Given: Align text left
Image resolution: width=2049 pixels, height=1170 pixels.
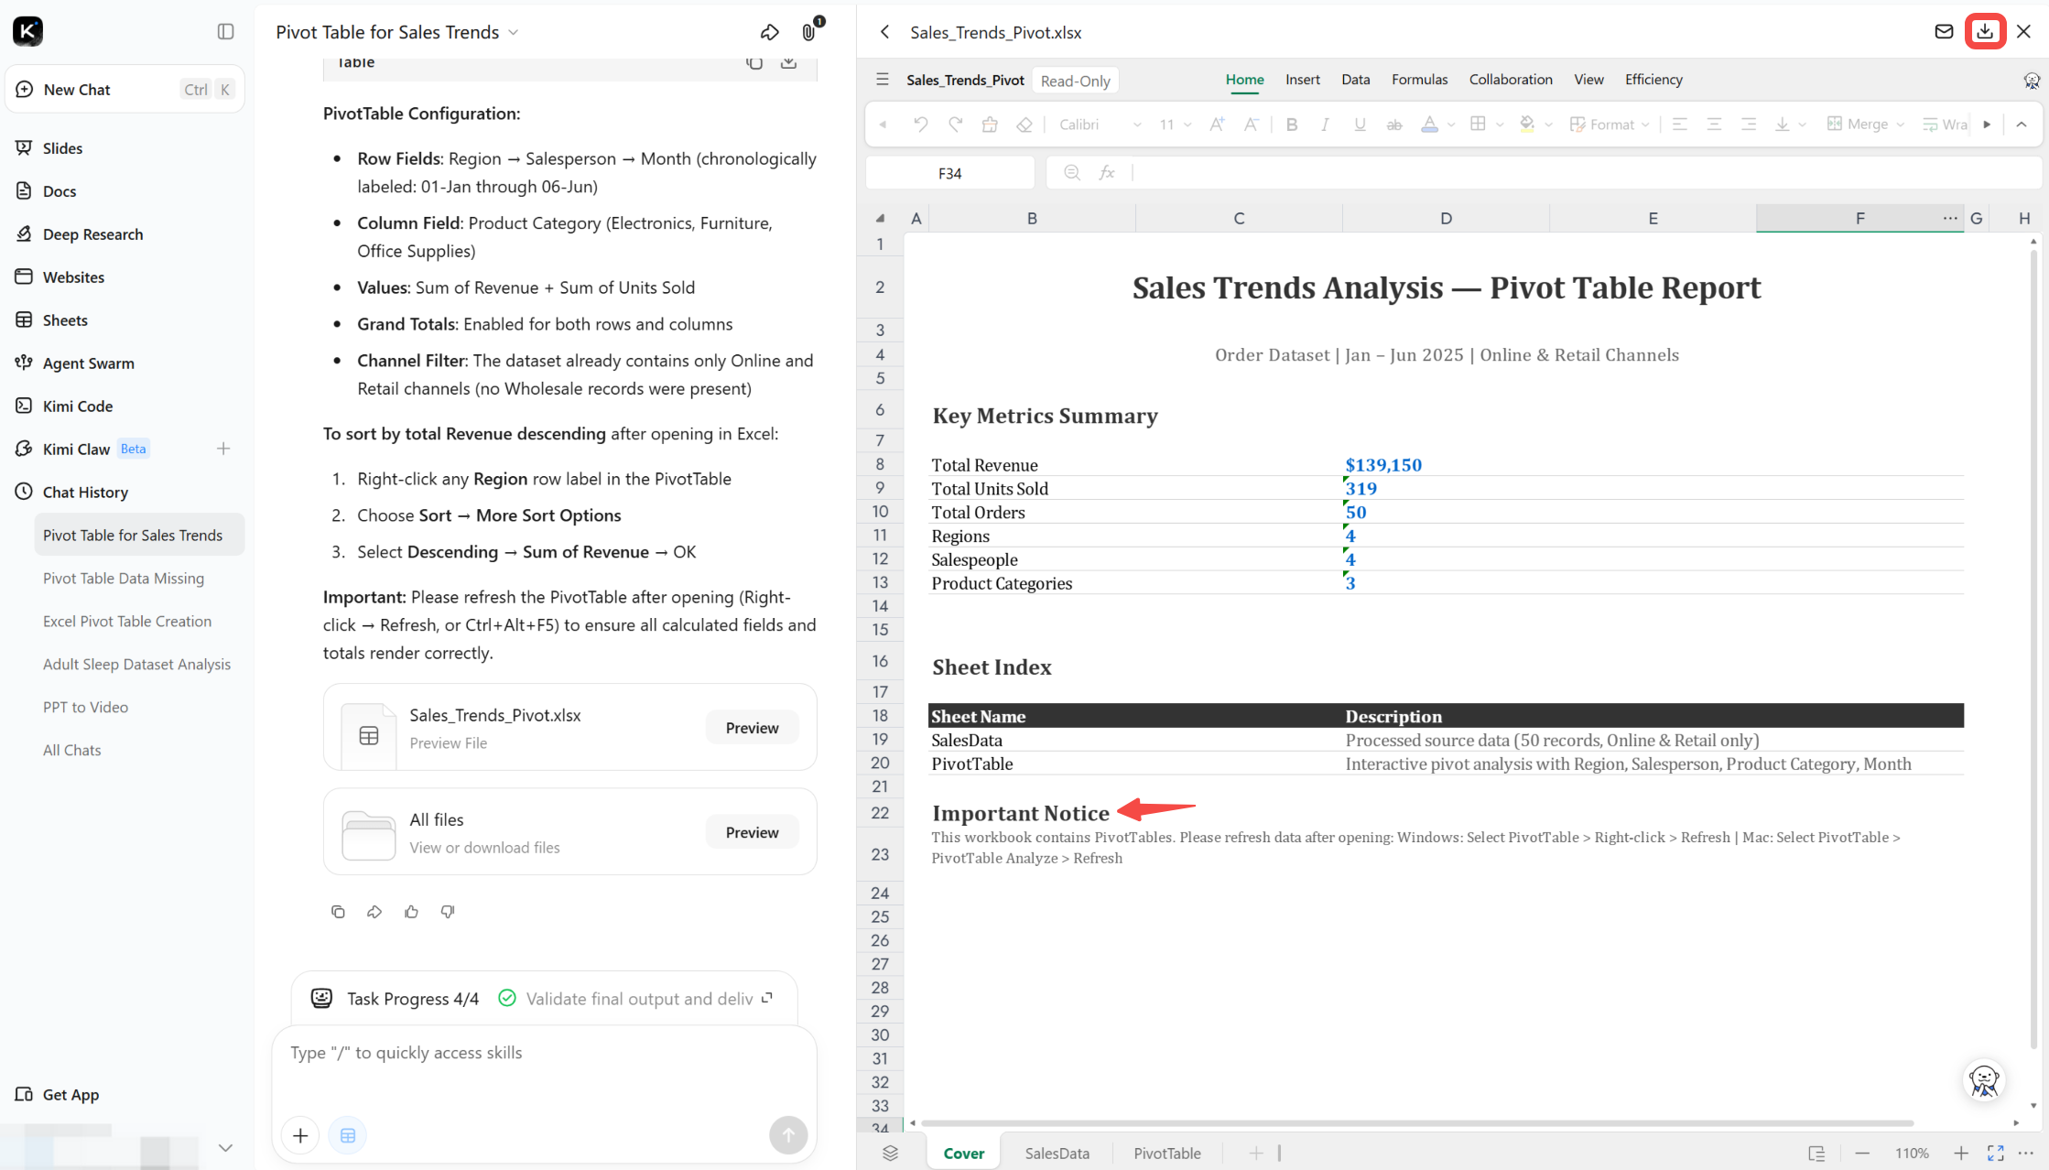Looking at the screenshot, I should tap(1680, 125).
